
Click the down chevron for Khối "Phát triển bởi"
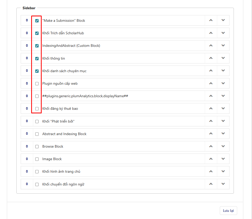click(x=223, y=121)
